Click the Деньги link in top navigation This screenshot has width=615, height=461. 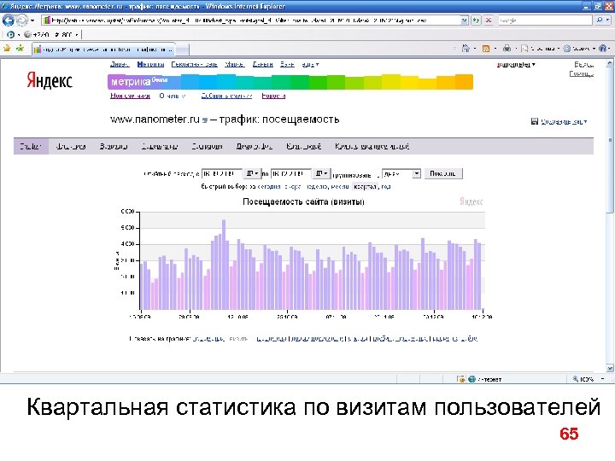coord(263,64)
